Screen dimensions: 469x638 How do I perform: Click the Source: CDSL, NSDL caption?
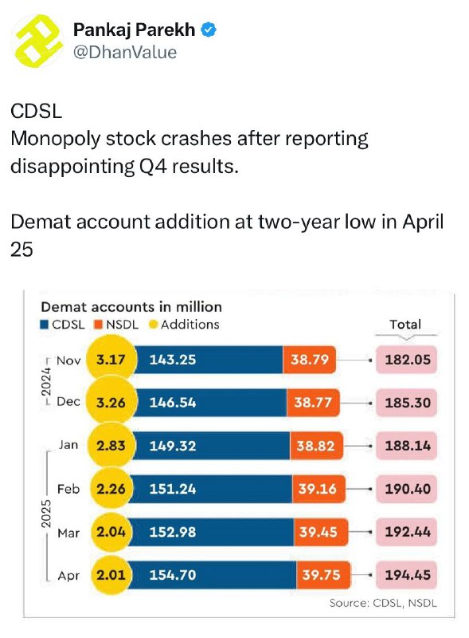[383, 603]
